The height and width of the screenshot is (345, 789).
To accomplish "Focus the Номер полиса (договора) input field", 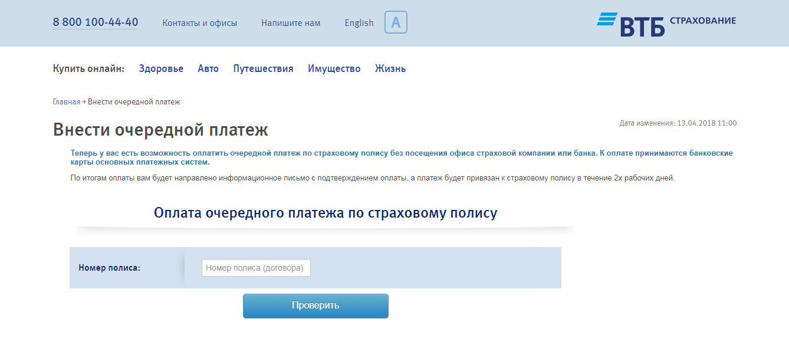I will [256, 268].
